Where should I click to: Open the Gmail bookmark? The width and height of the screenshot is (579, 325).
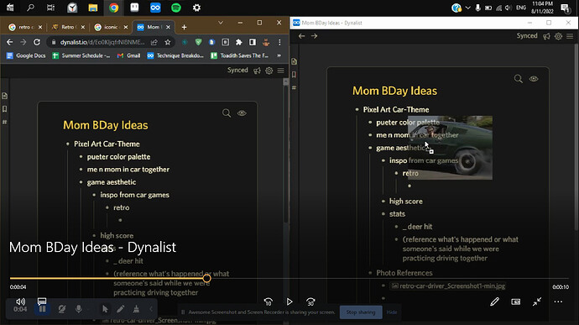coord(128,55)
